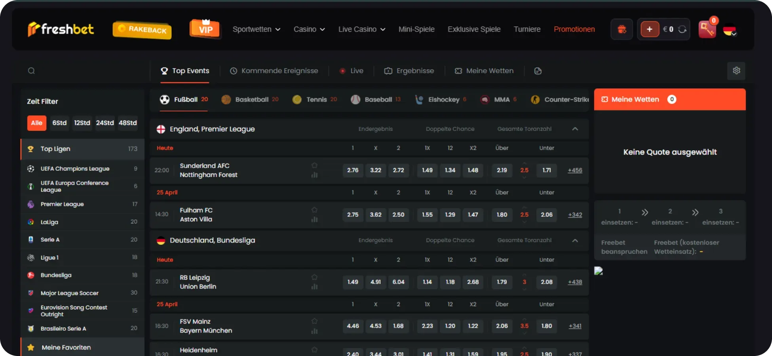Pick odds 6.04 for Union Berlin win
The height and width of the screenshot is (356, 772).
coord(398,282)
